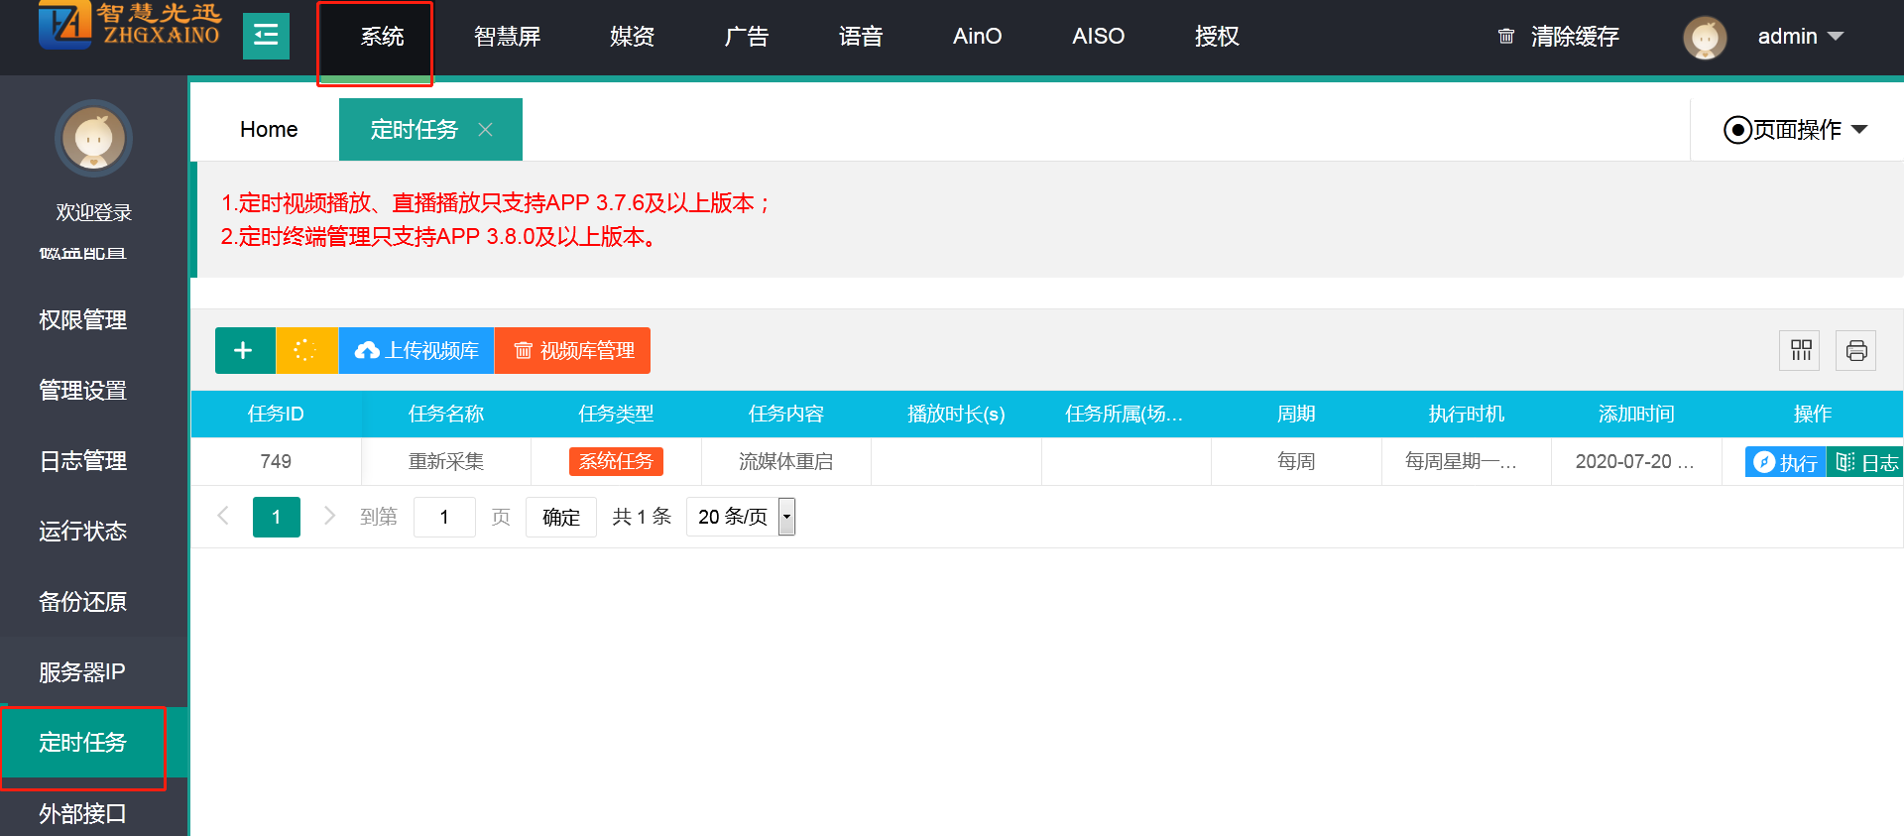This screenshot has height=836, width=1904.
Task: Click the printer icon
Action: (x=1855, y=350)
